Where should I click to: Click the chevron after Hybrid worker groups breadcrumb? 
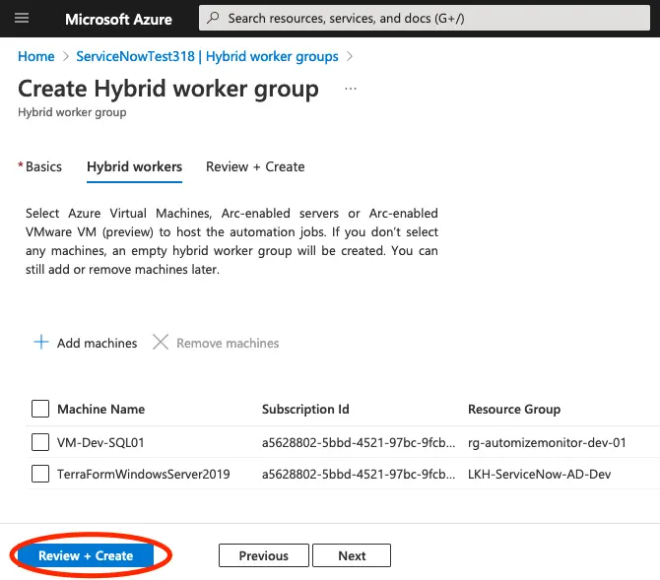pyautogui.click(x=349, y=56)
